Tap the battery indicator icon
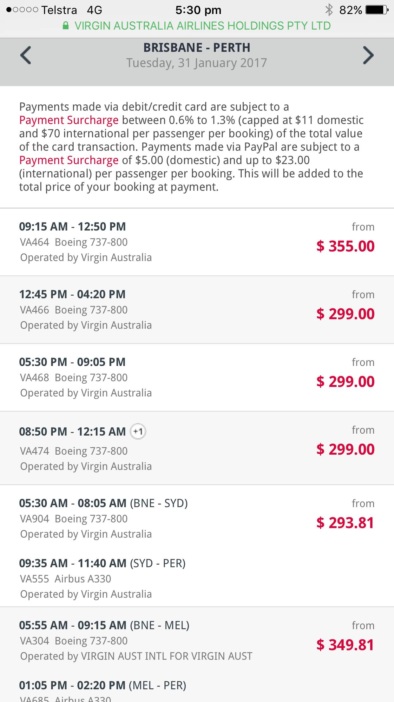This screenshot has width=394, height=702. coord(377,10)
